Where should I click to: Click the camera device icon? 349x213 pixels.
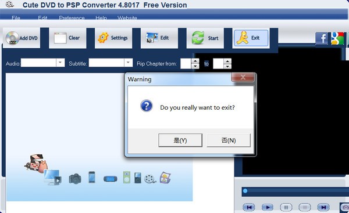[x=75, y=179]
